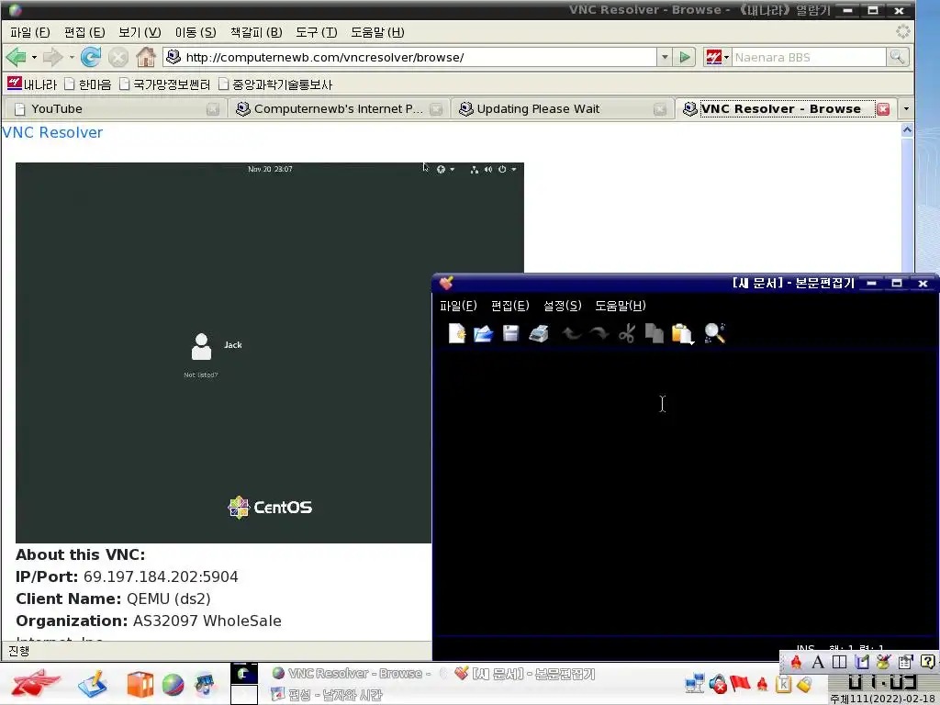Open text editor 파일(F) menu

(x=458, y=306)
